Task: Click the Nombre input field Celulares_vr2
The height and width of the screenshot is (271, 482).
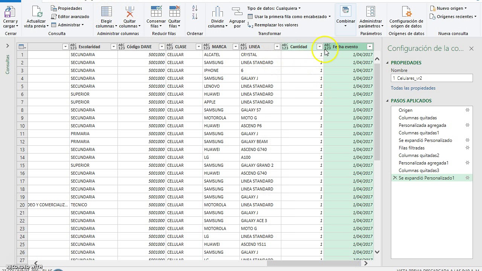Action: [432, 78]
